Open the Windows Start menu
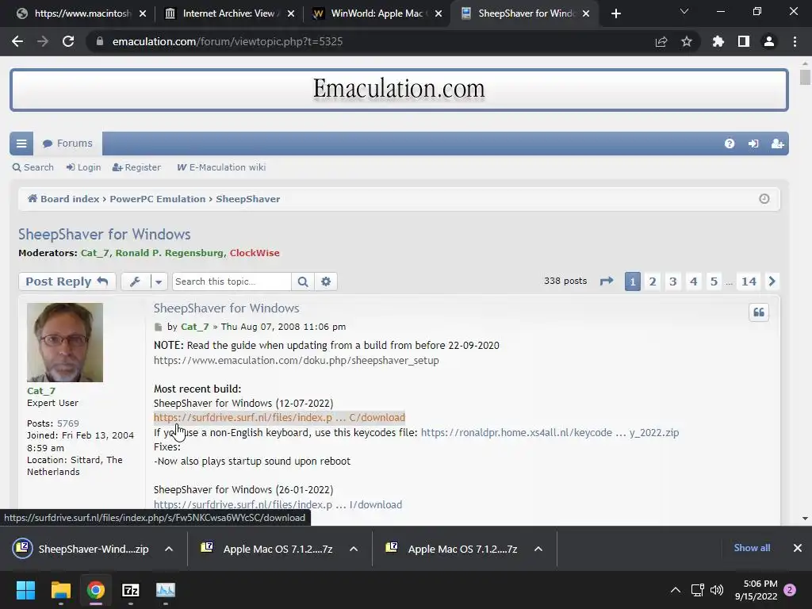 pos(25,590)
